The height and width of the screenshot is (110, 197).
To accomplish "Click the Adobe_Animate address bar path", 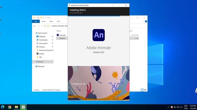I will [60, 26].
